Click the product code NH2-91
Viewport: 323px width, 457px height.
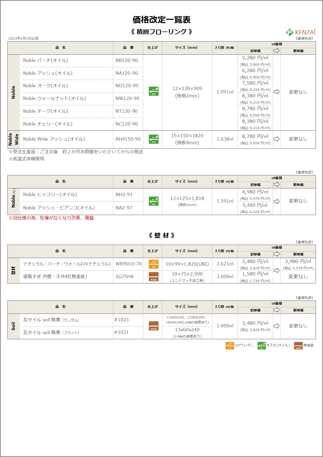[124, 195]
